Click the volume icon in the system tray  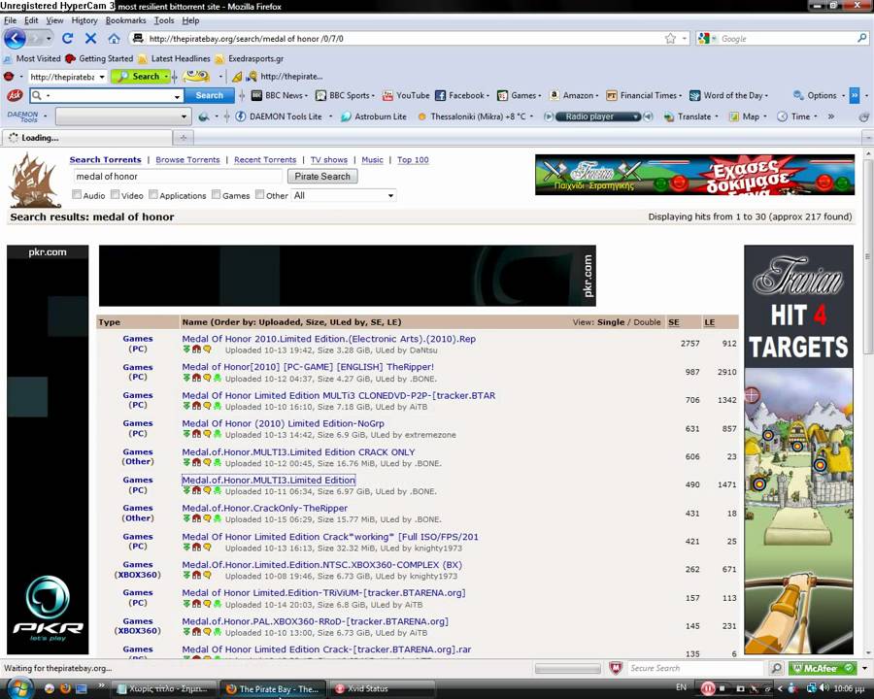click(824, 688)
